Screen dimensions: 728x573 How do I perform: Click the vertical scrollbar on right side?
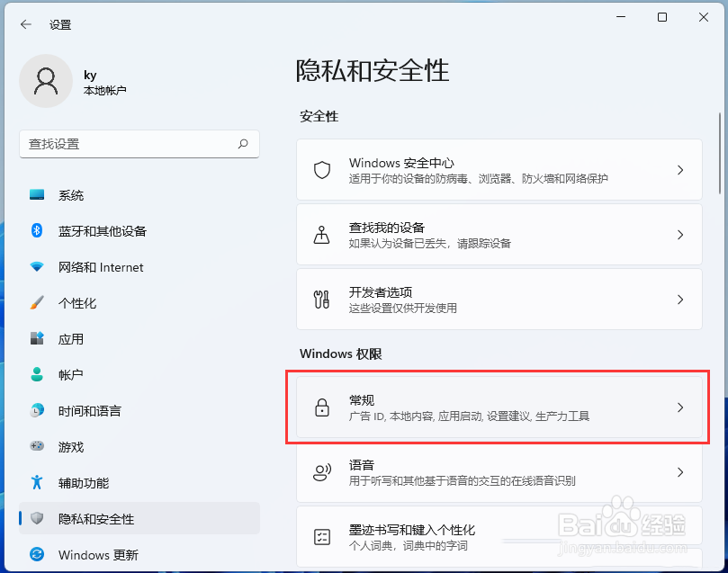point(720,153)
